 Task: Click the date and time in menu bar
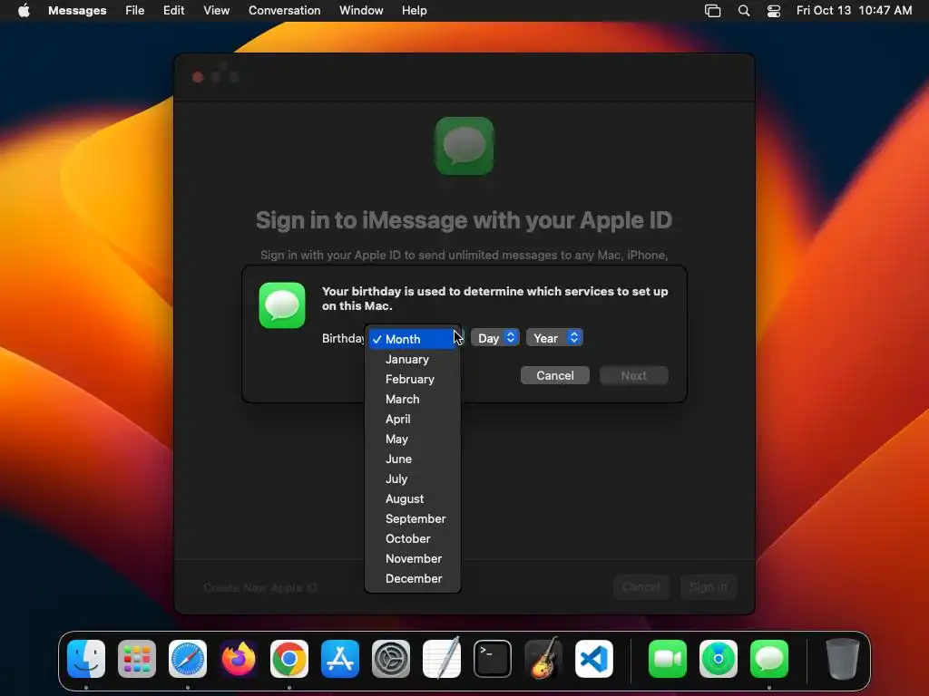[x=854, y=11]
